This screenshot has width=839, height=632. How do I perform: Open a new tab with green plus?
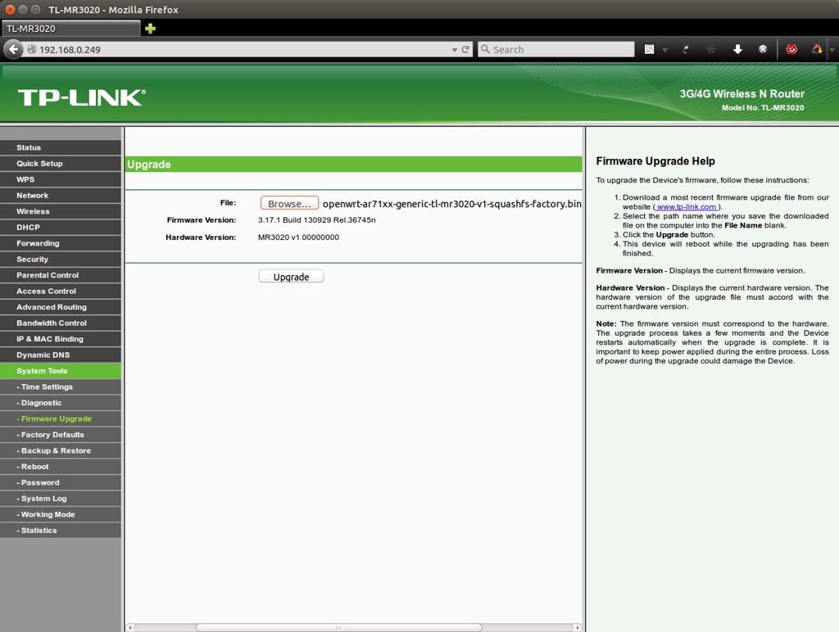151,29
